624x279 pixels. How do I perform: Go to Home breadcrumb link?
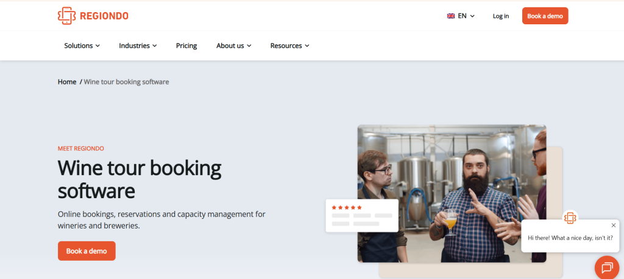click(67, 82)
